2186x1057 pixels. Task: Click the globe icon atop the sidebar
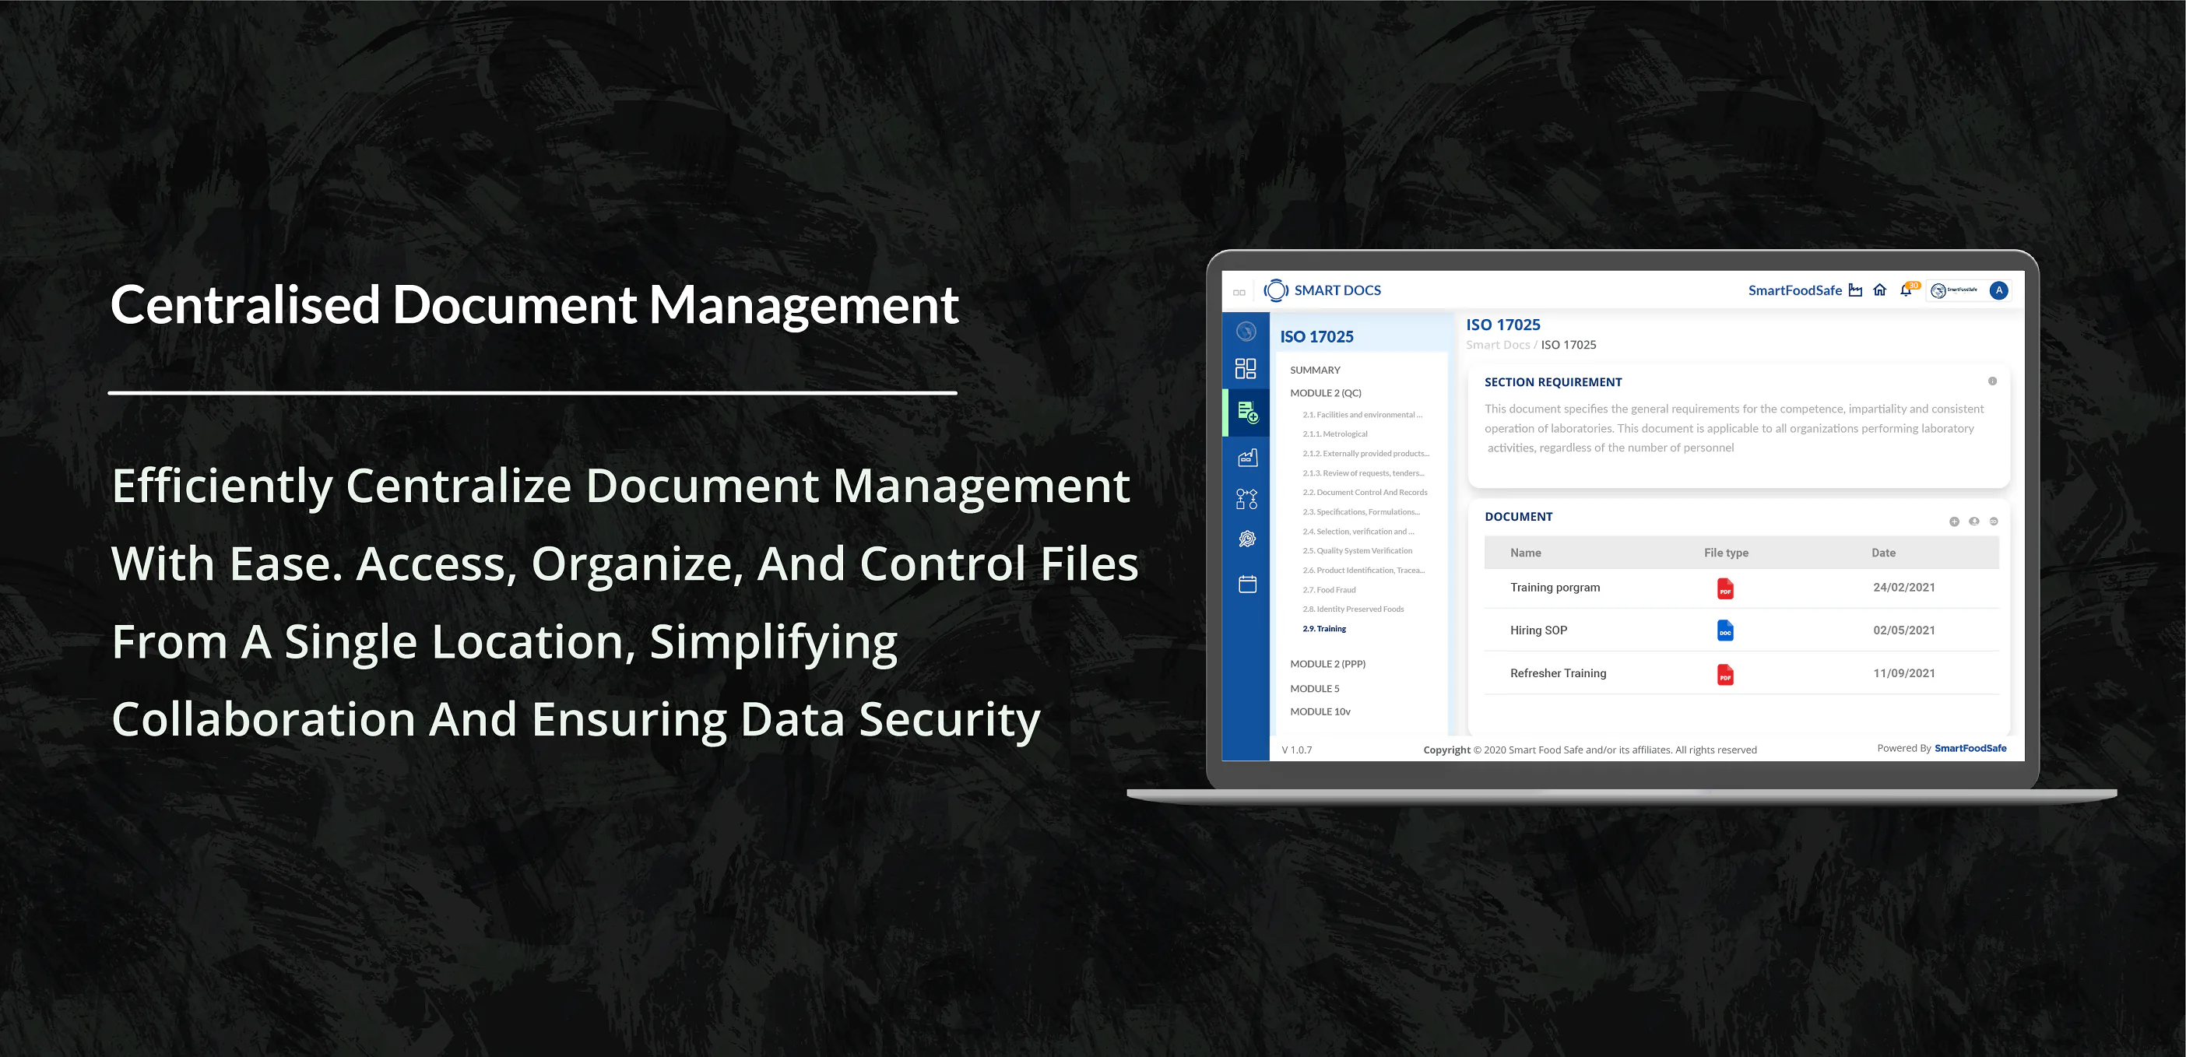[x=1246, y=332]
